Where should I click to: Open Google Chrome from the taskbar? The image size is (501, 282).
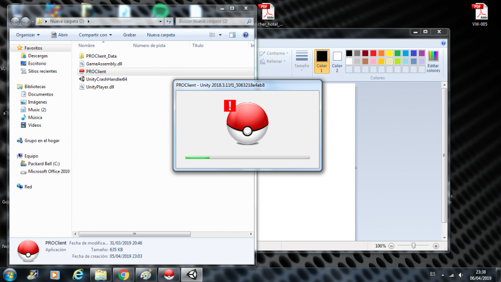[x=124, y=274]
